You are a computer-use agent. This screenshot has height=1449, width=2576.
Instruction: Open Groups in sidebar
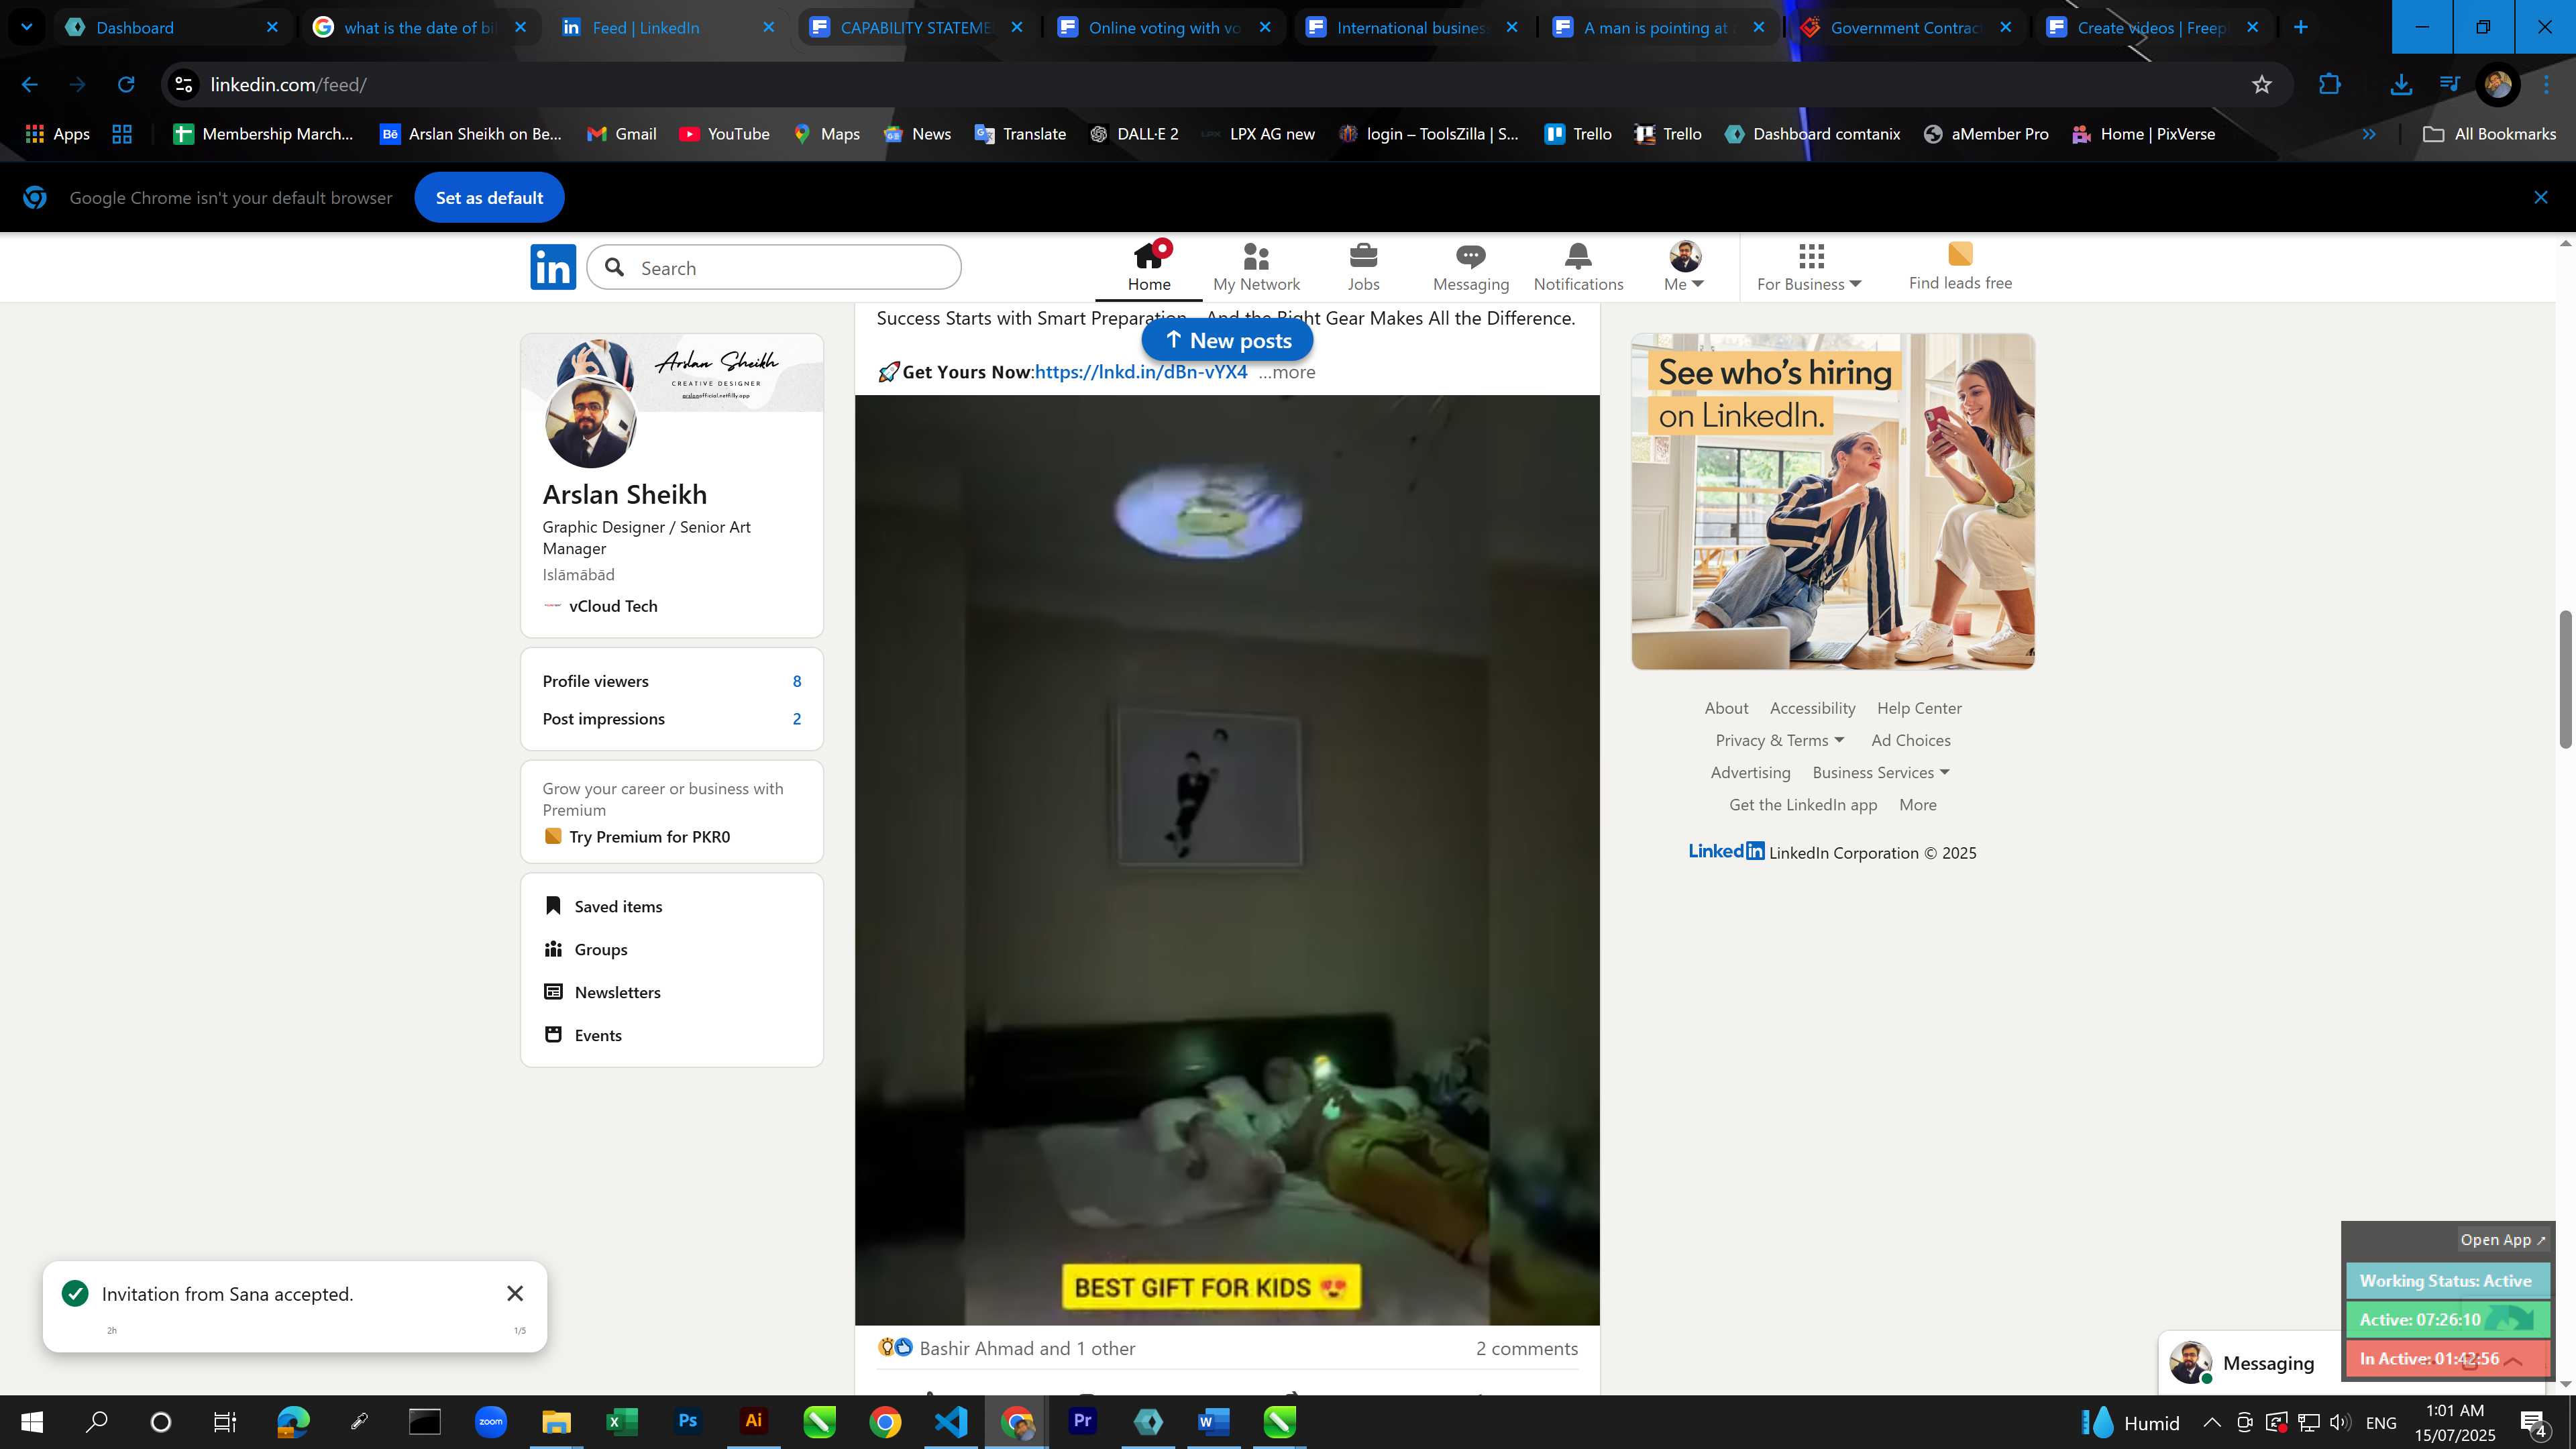pos(601,950)
